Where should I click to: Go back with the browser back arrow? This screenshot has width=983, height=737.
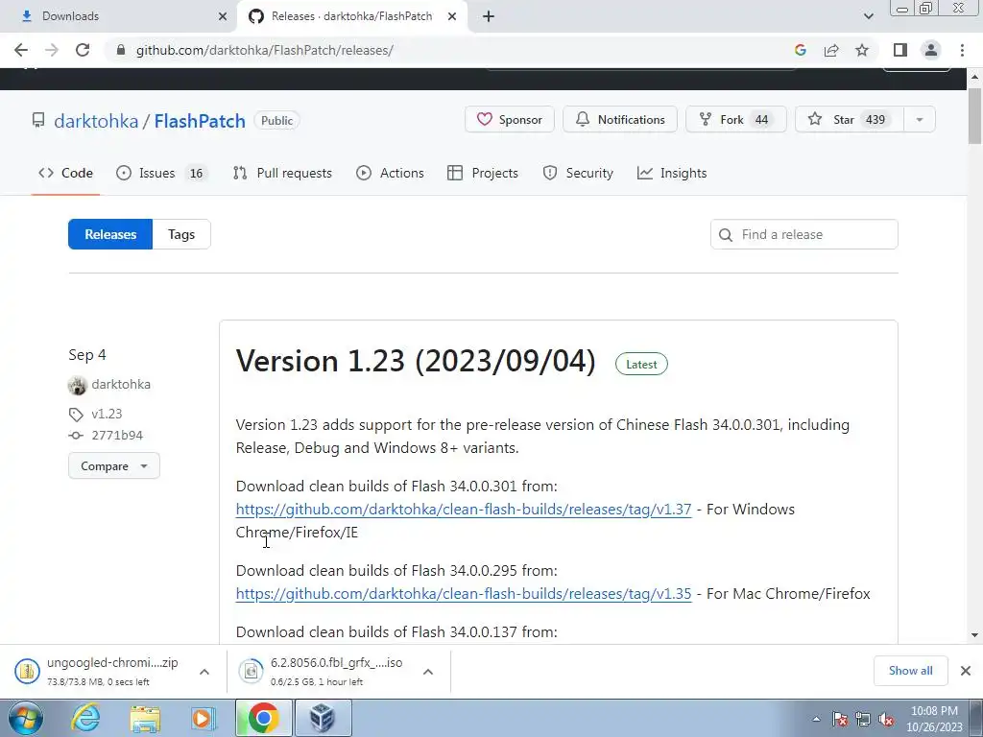point(21,50)
